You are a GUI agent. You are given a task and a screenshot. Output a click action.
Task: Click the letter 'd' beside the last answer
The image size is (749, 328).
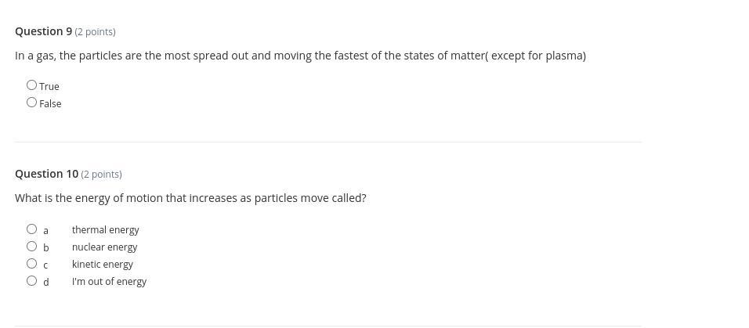click(x=46, y=282)
